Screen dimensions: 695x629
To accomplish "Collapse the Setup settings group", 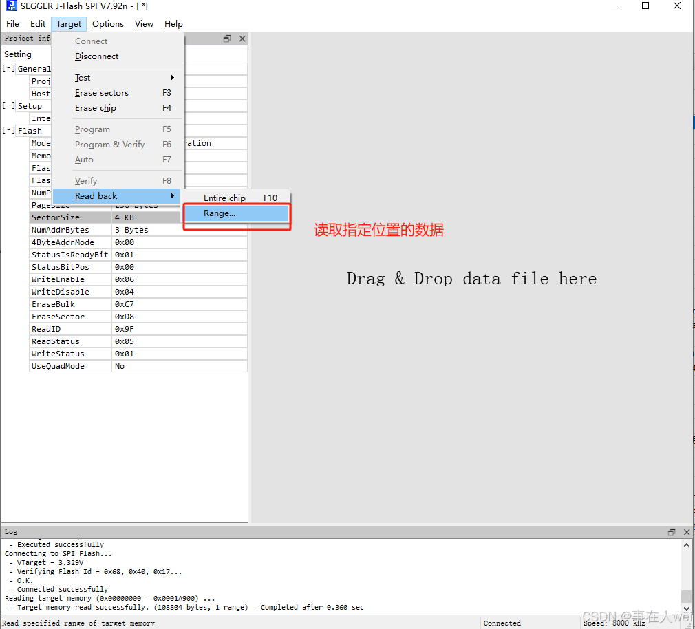I will click(8, 106).
